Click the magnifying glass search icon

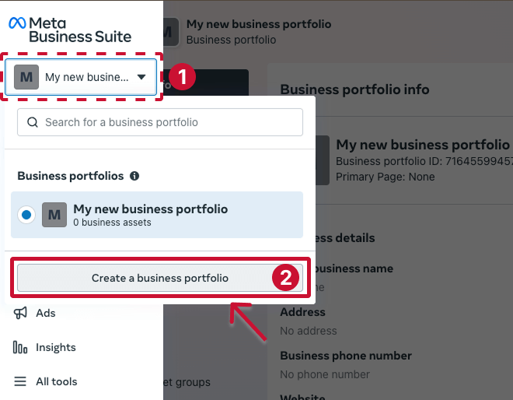tap(33, 122)
